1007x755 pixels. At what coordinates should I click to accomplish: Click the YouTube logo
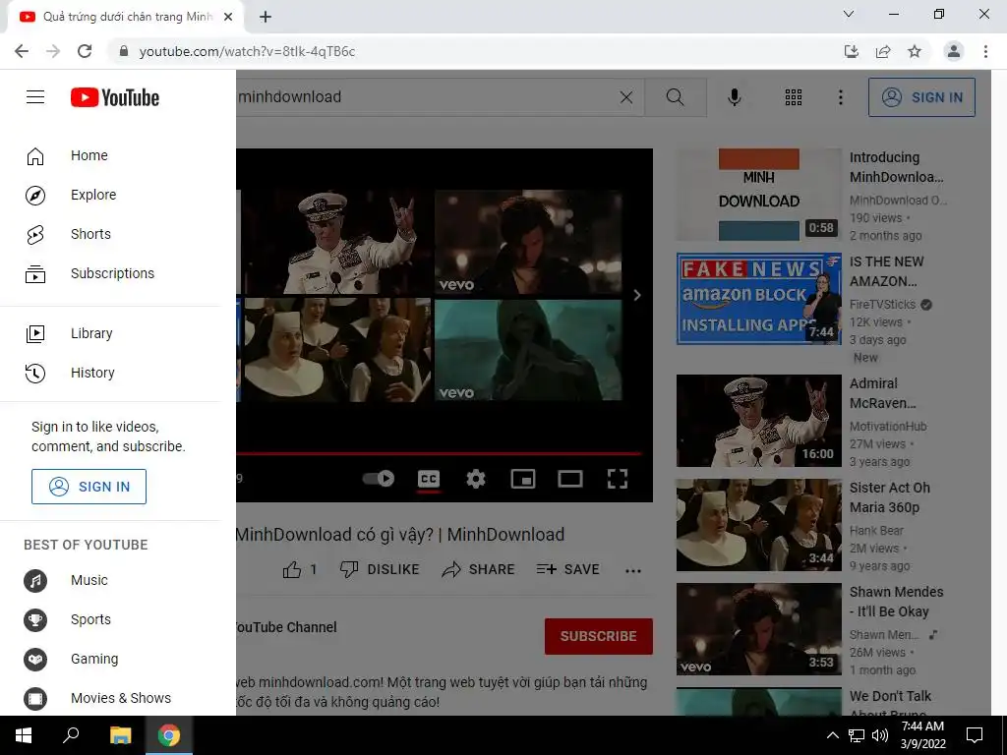coord(115,97)
